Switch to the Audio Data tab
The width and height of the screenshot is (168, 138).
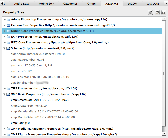(22, 4)
